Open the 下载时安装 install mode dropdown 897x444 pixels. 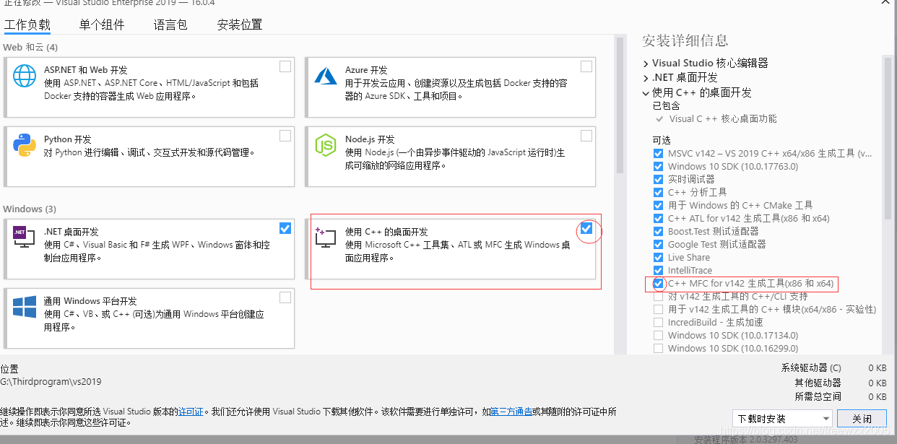point(783,418)
